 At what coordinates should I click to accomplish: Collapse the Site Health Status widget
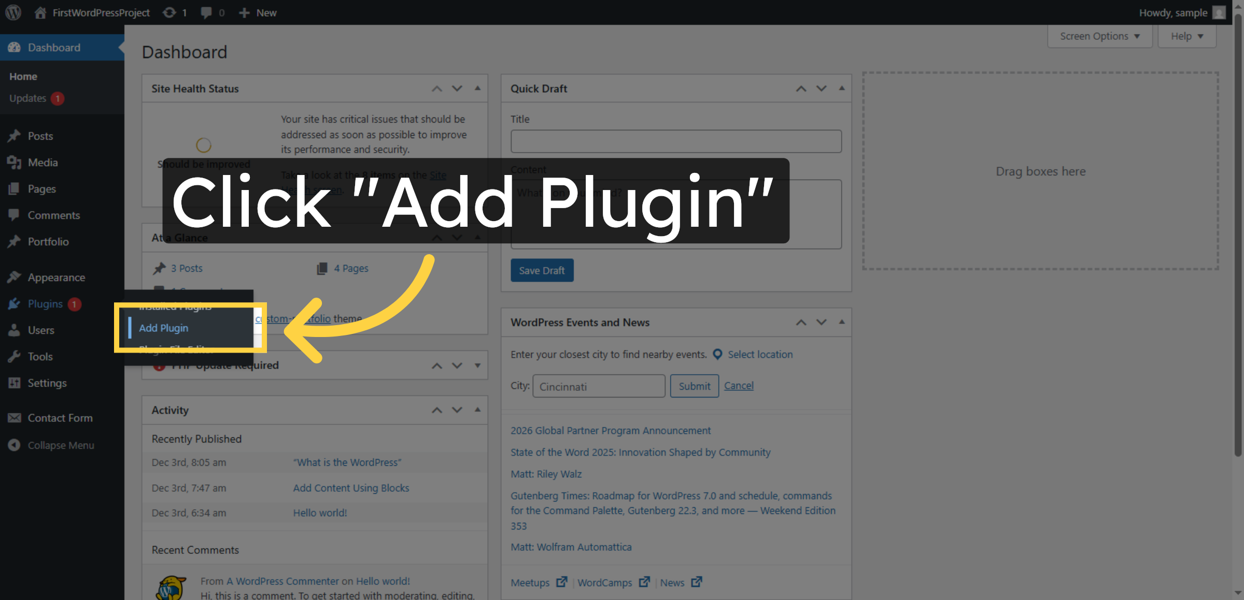point(477,88)
